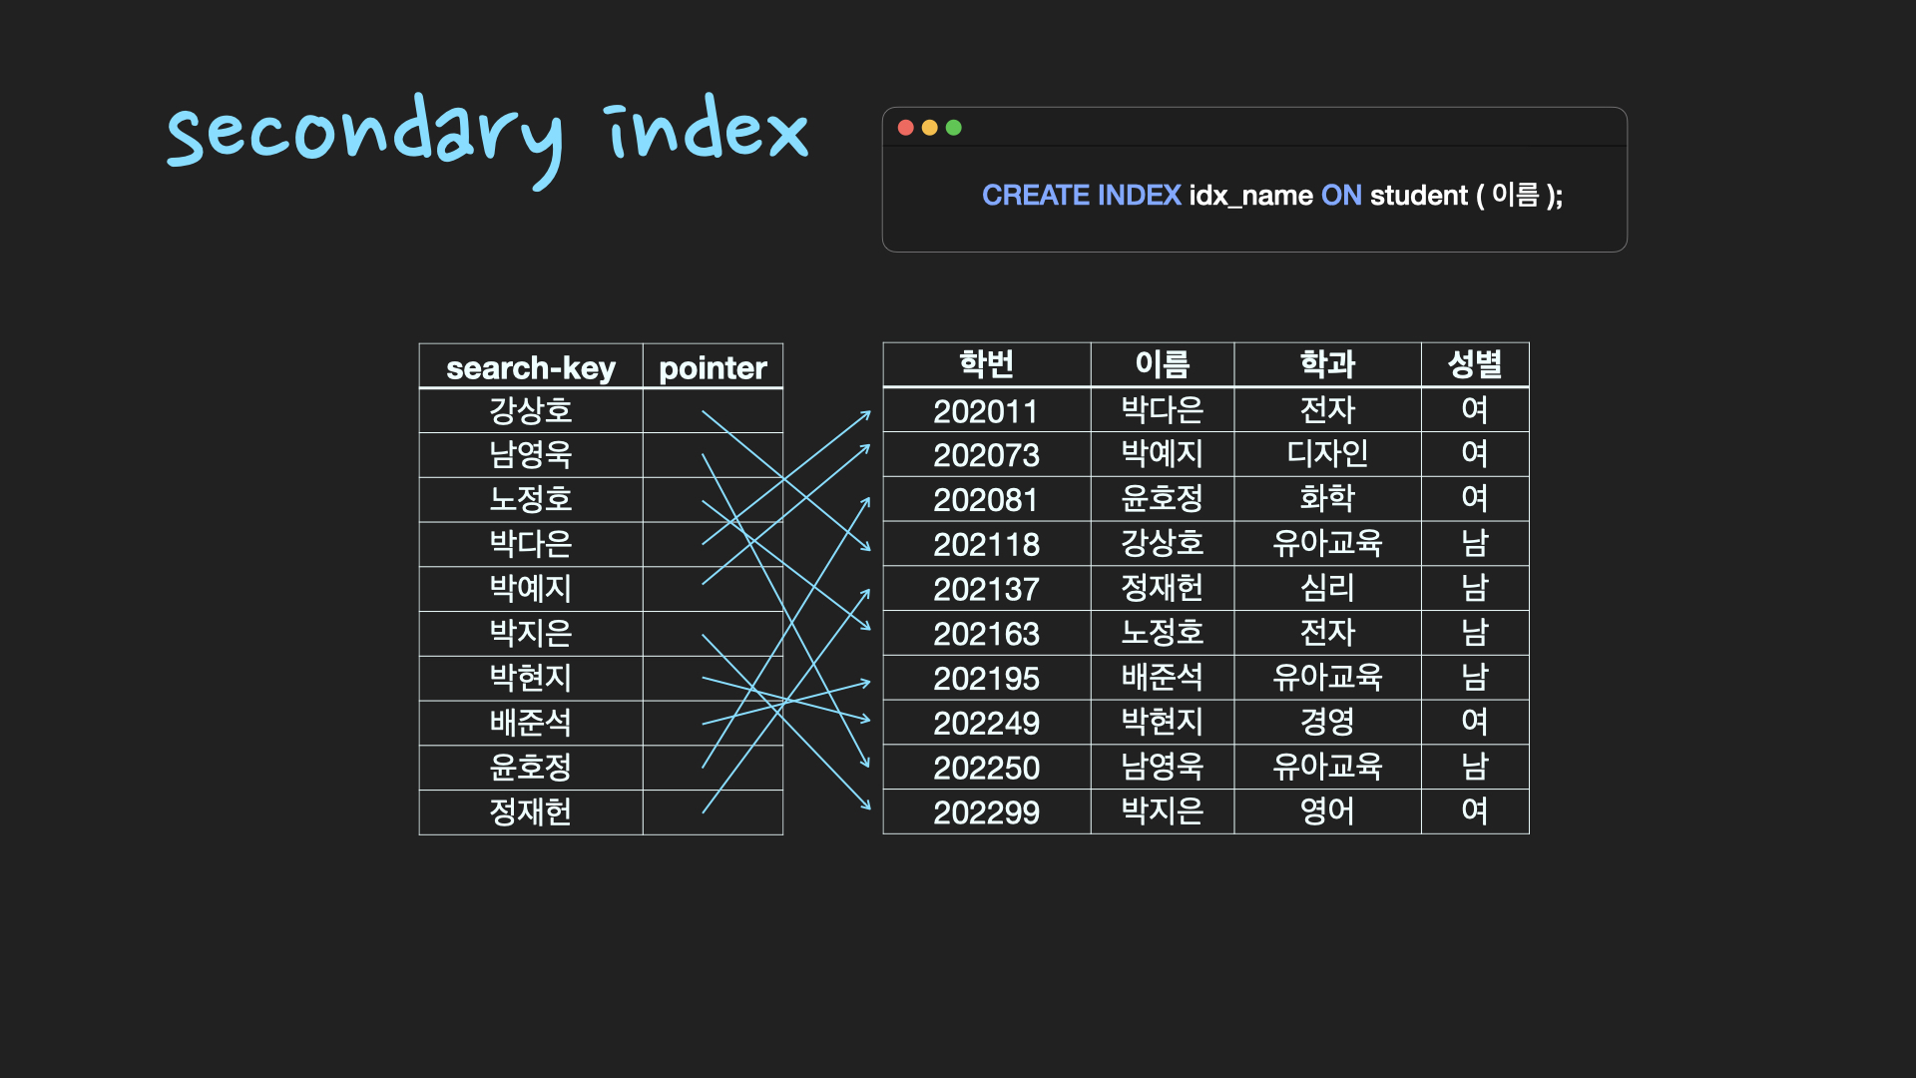Click student ID cell 202163
Screen dimensions: 1916x1078
pyautogui.click(x=986, y=633)
